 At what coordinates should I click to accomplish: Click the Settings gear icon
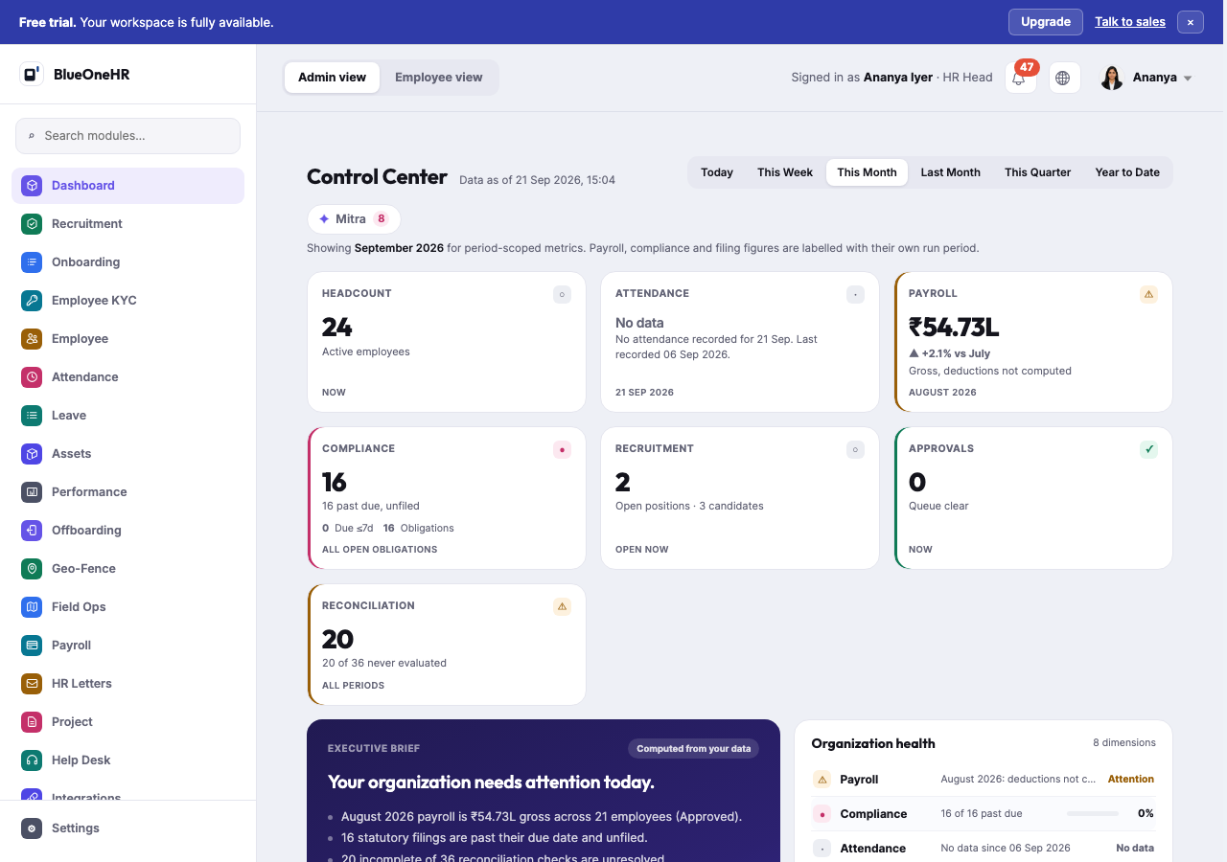[x=32, y=828]
